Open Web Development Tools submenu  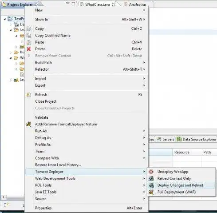tap(87, 178)
